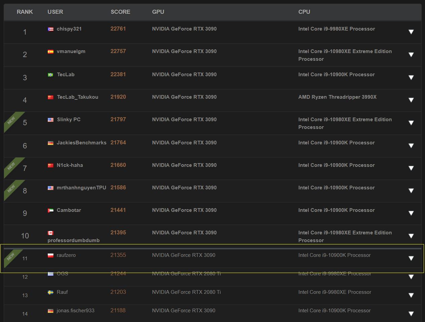Click Cambotar's score 21441
This screenshot has height=322, width=425.
pyautogui.click(x=118, y=210)
